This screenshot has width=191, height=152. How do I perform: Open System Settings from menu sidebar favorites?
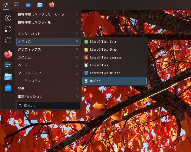tap(8, 65)
